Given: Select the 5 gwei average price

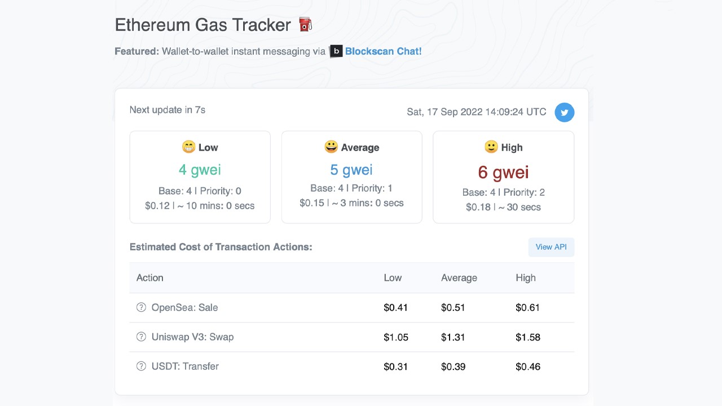Looking at the screenshot, I should point(351,170).
